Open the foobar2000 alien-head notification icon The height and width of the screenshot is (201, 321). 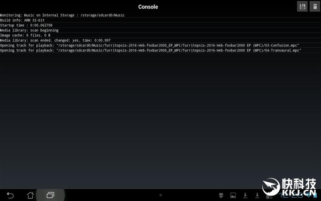[221, 195]
